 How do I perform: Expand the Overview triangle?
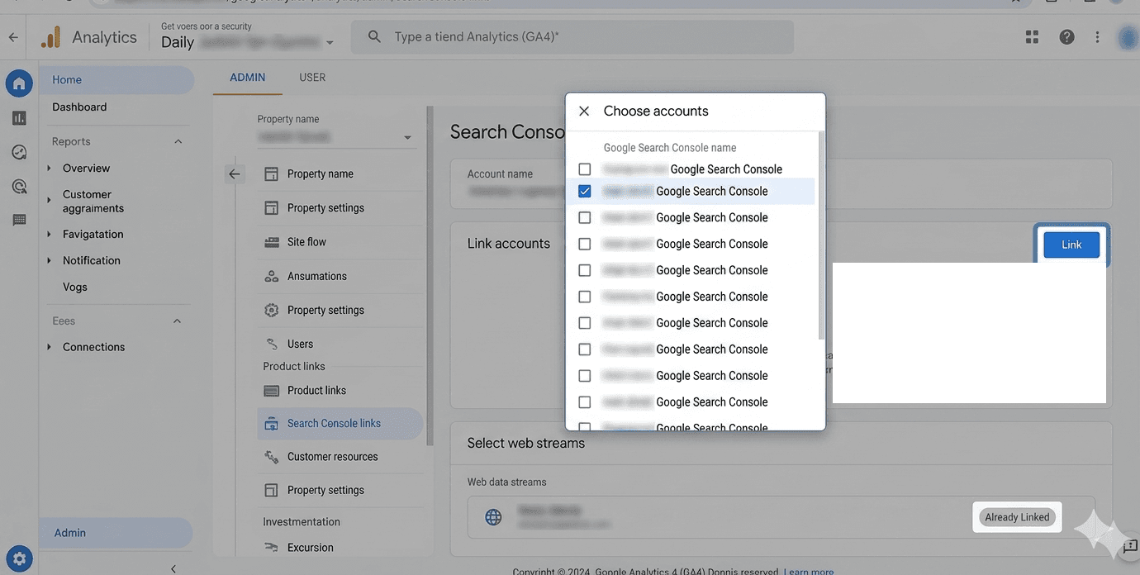[49, 169]
